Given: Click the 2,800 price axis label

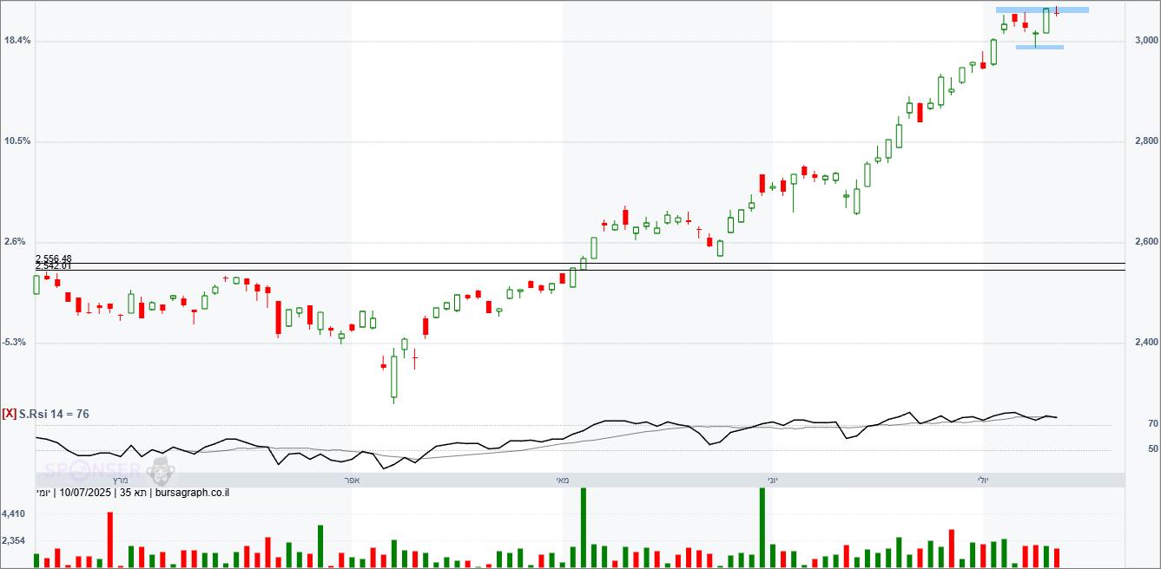Looking at the screenshot, I should pos(1146,141).
